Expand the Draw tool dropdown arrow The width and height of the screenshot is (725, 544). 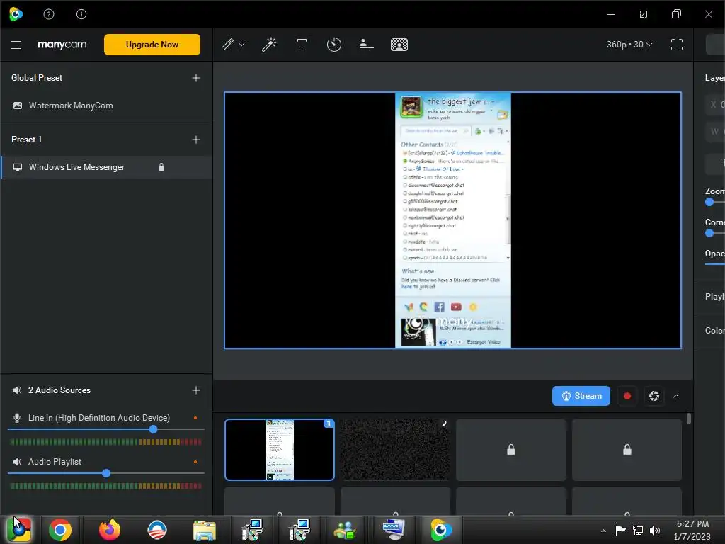(x=241, y=45)
